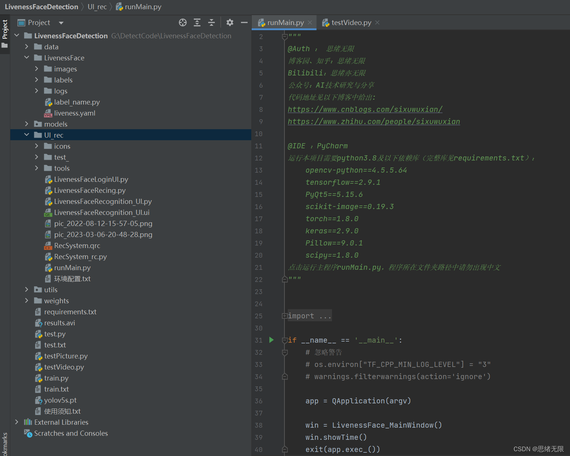Open the Project view dropdown arrow
Image resolution: width=570 pixels, height=456 pixels.
61,23
